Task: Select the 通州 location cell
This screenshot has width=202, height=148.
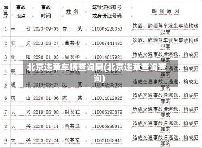Action: (x=21, y=85)
